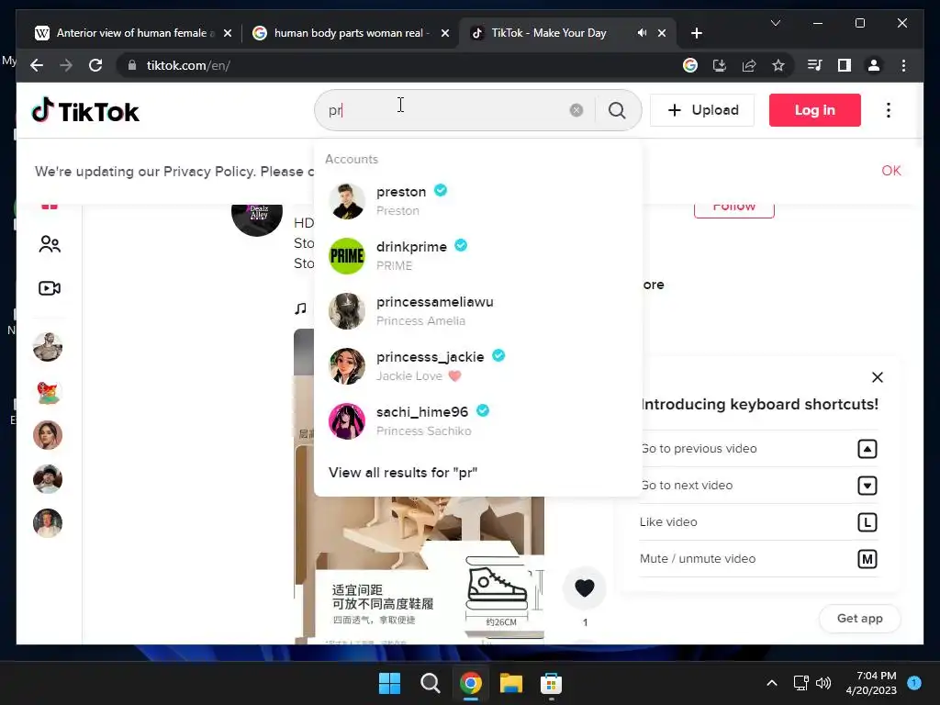Click the L key shortcut icon

[867, 522]
